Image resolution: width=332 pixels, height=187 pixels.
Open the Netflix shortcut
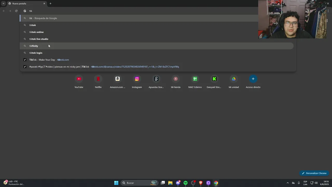(98, 82)
